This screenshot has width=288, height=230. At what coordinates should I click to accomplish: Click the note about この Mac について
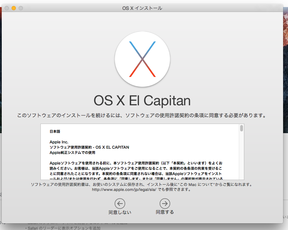142,184
